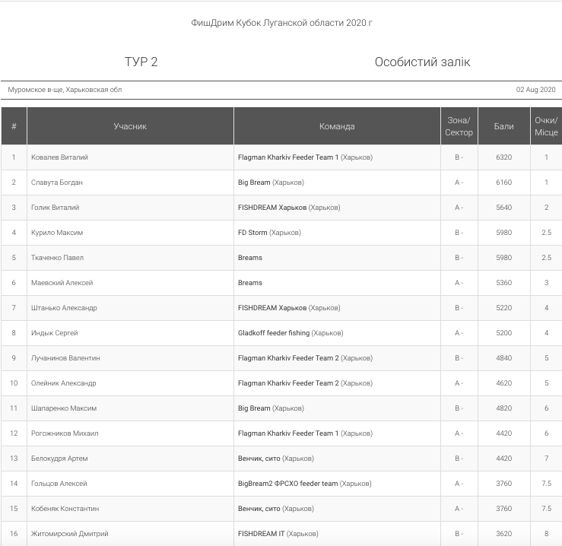Click the Бали column header
The height and width of the screenshot is (546, 562).
(x=504, y=126)
